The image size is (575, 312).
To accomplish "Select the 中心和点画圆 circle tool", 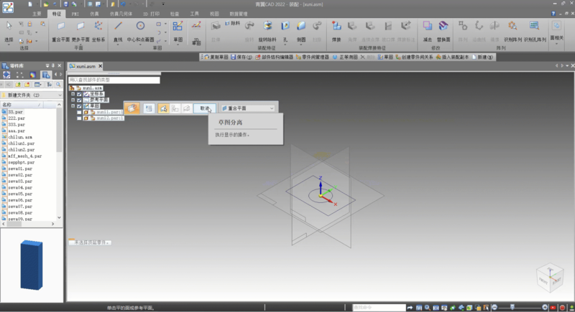I will 141,28.
